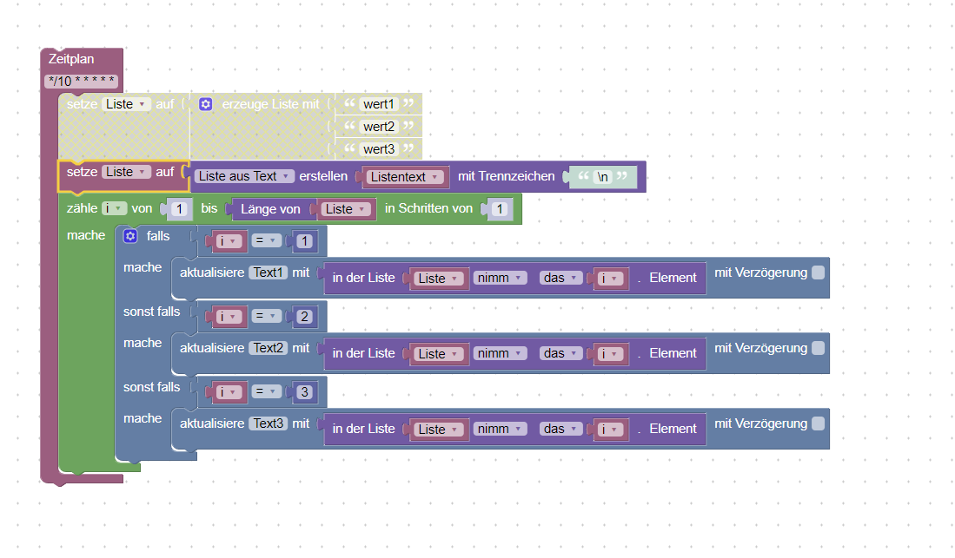The height and width of the screenshot is (558, 955).
Task: Open the 'Liste aus Text' mode dropdown
Action: [x=245, y=176]
